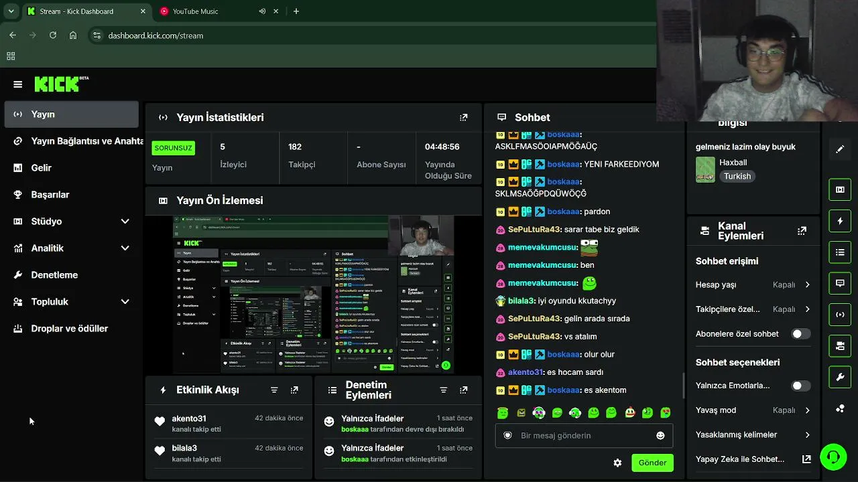Screen dimensions: 858x482
Task: Toggle the chat bubble panel icon in right rail
Action: [840, 283]
